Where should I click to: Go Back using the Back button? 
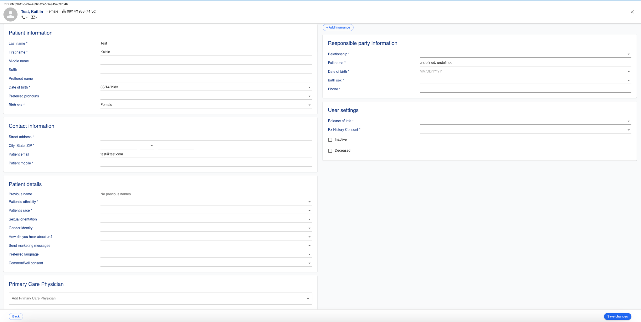coord(16,316)
